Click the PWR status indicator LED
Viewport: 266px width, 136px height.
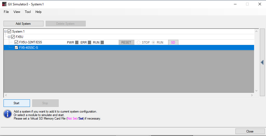[x=77, y=43]
